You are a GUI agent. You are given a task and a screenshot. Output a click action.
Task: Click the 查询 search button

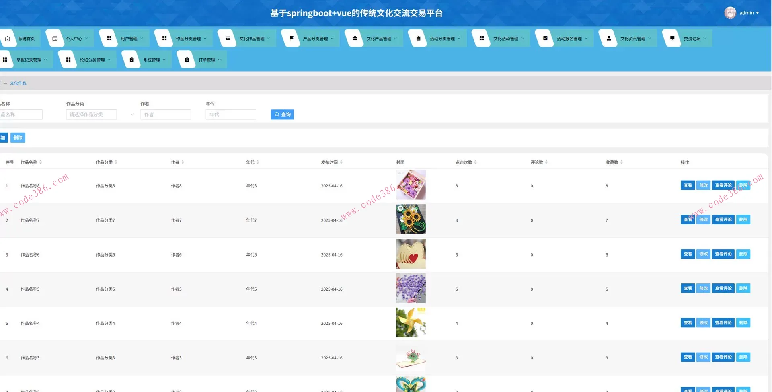[x=282, y=114]
